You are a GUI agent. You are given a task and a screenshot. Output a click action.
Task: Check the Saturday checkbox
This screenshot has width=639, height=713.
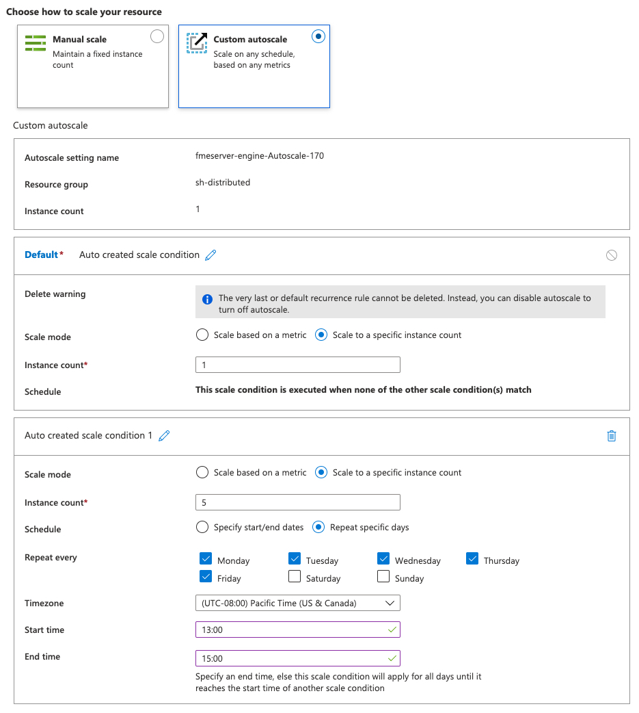[295, 576]
